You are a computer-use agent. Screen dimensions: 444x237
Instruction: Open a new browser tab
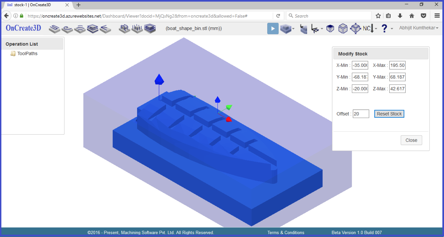(79, 5)
